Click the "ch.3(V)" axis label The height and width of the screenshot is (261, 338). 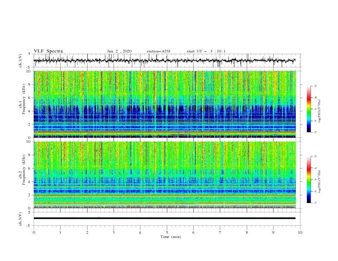tap(20, 219)
